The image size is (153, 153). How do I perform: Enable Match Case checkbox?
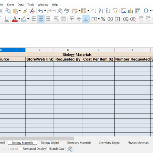tap(48, 149)
